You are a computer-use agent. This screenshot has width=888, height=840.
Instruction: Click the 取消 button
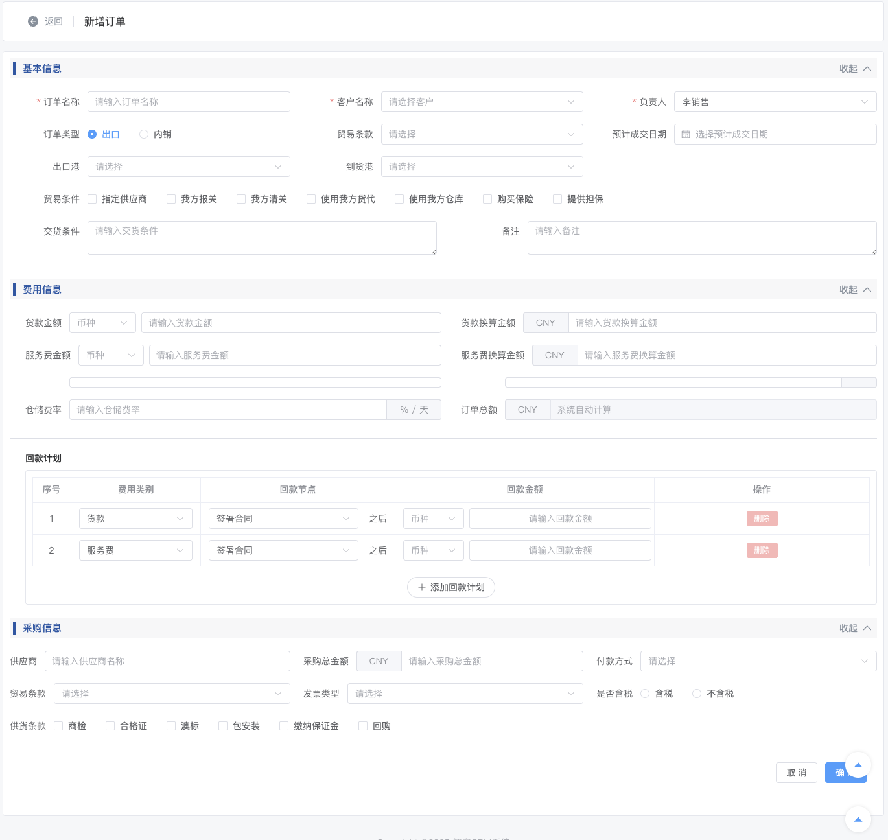point(796,773)
